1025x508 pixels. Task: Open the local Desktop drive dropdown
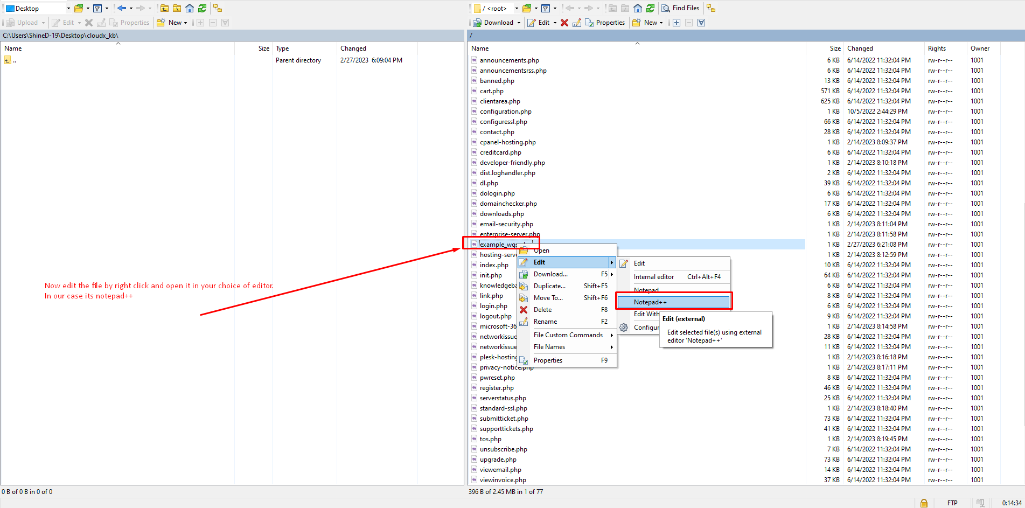pos(68,8)
